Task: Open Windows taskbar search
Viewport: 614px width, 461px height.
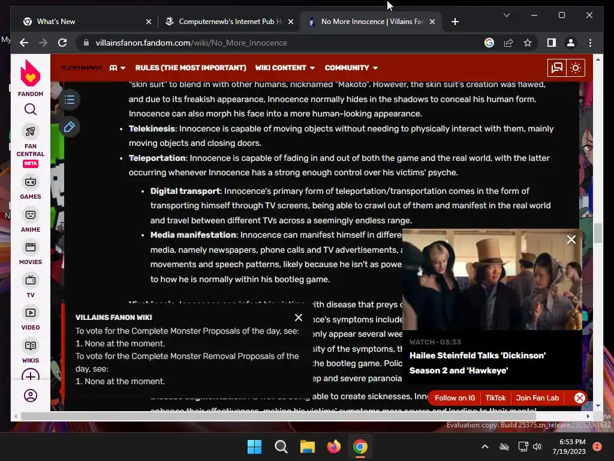Action: coord(281,447)
